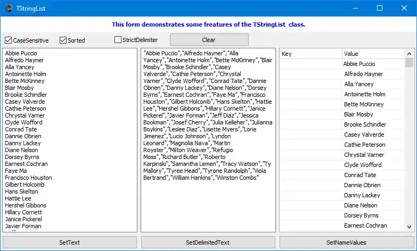
Task: Click 'Dannie Obrien' in the left text list
Action: (23, 136)
